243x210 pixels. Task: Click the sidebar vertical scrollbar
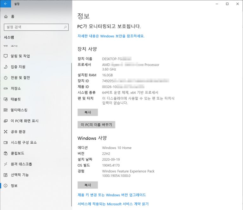point(72,134)
